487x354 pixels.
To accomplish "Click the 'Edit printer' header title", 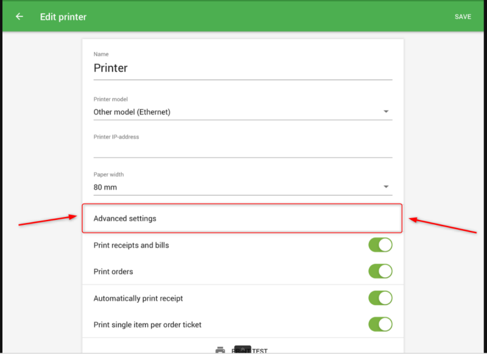I will (63, 16).
